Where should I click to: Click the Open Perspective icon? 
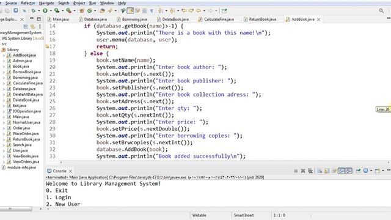(x=224, y=10)
